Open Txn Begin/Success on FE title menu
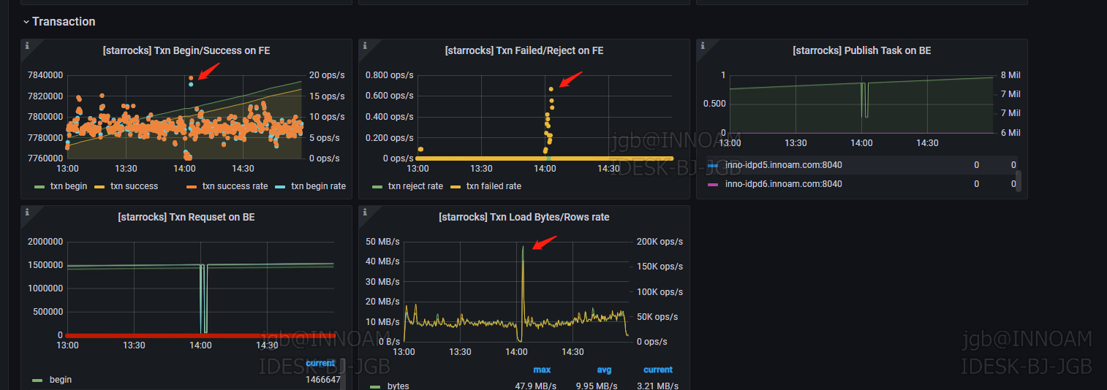 point(186,50)
